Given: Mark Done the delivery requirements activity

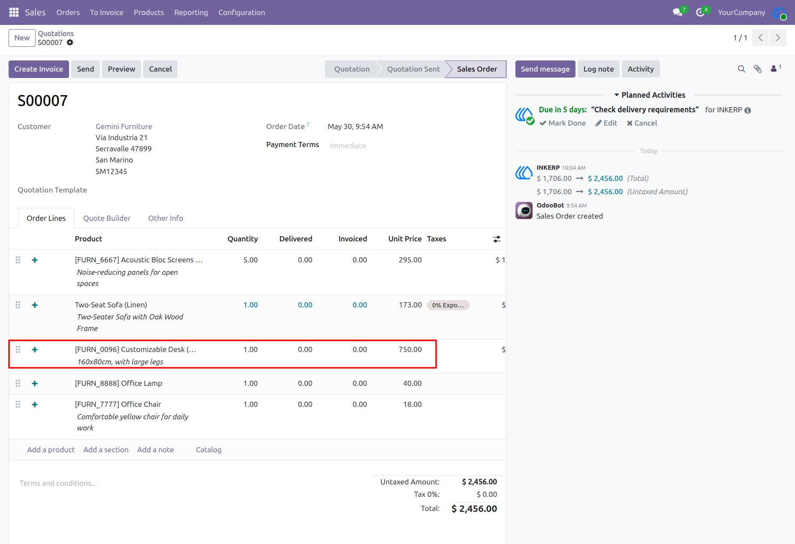Looking at the screenshot, I should pos(563,123).
